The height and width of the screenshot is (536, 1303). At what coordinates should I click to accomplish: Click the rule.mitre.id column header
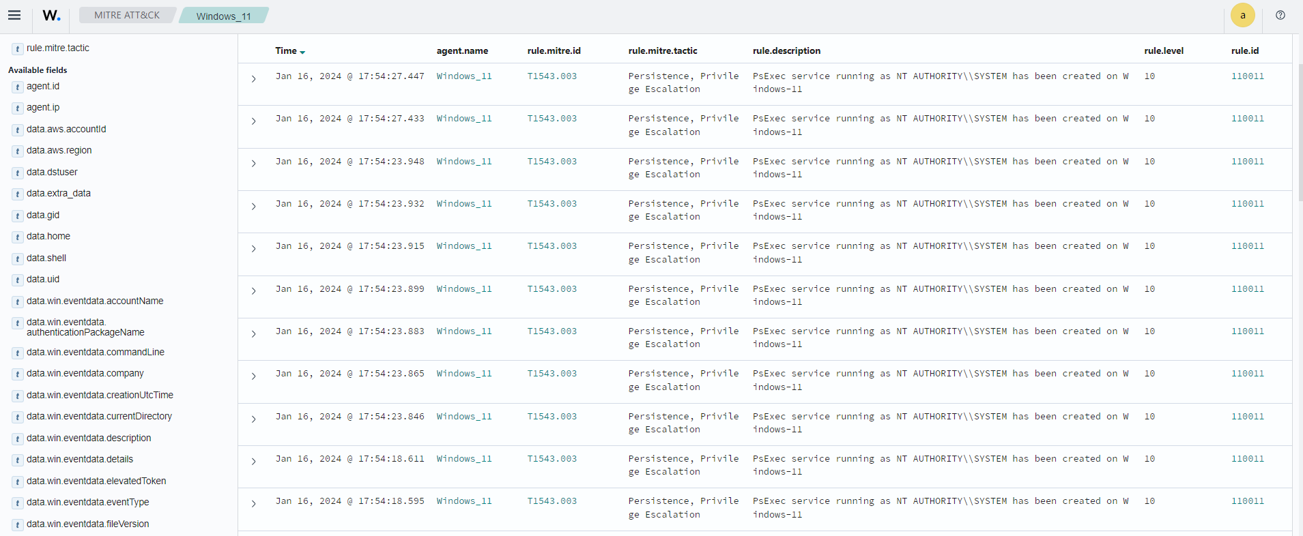click(x=554, y=51)
